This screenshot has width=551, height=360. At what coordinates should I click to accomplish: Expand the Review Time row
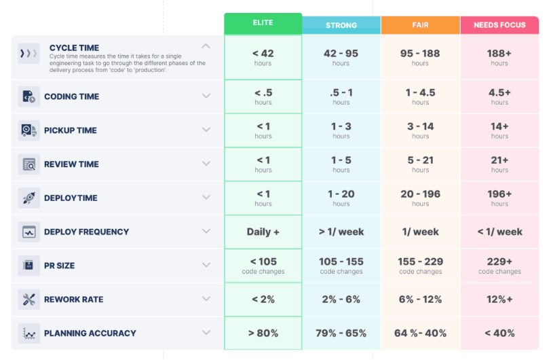[x=206, y=164]
